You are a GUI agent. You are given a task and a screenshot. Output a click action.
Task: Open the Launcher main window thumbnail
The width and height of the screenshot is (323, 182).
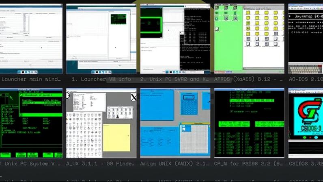coord(31,39)
